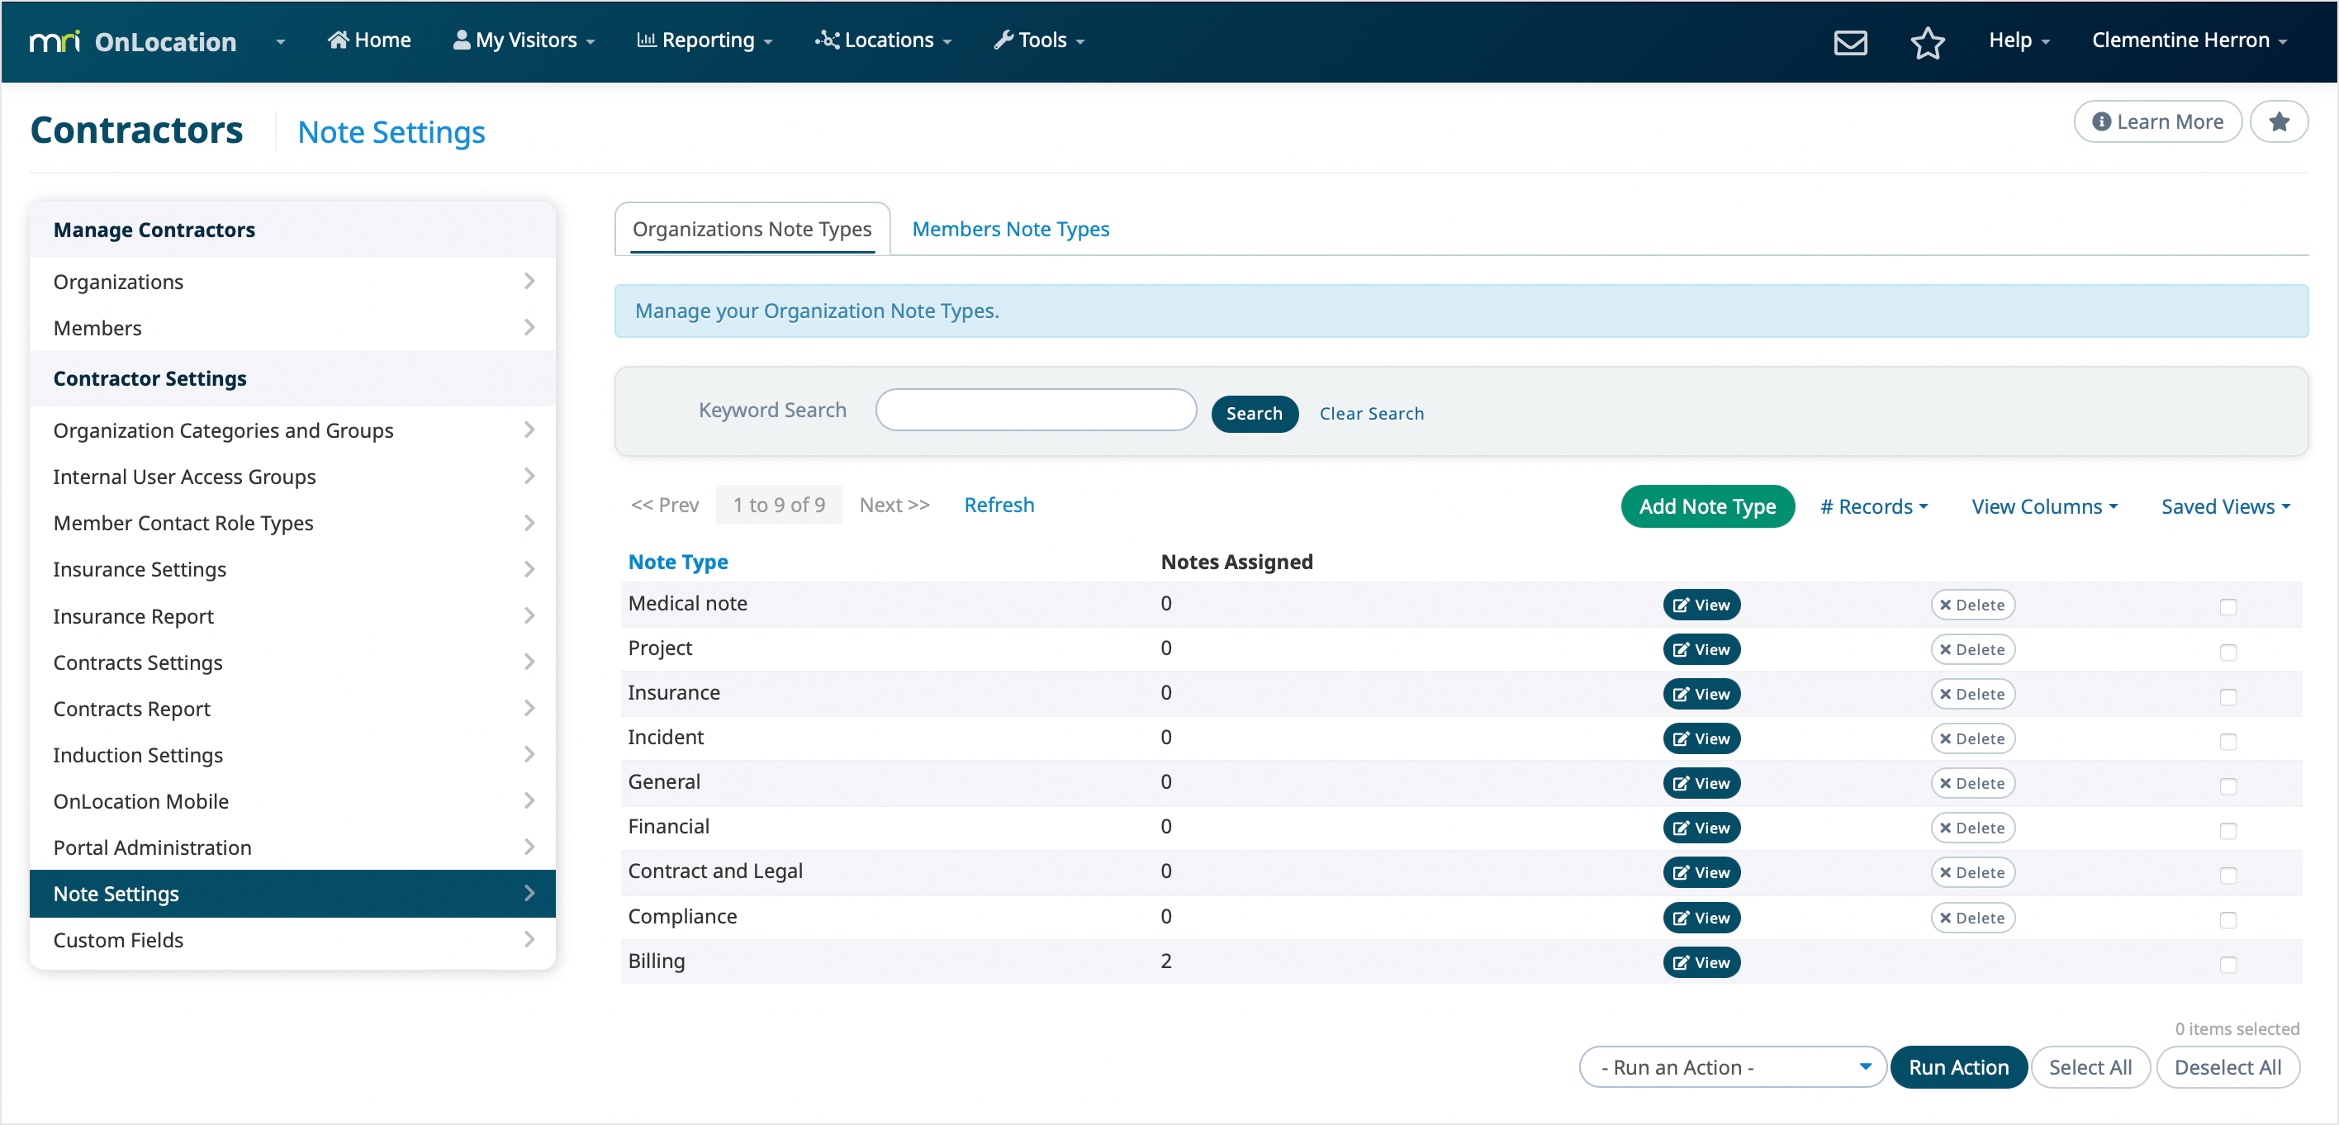The width and height of the screenshot is (2339, 1125).
Task: Click the Refresh link
Action: (999, 505)
